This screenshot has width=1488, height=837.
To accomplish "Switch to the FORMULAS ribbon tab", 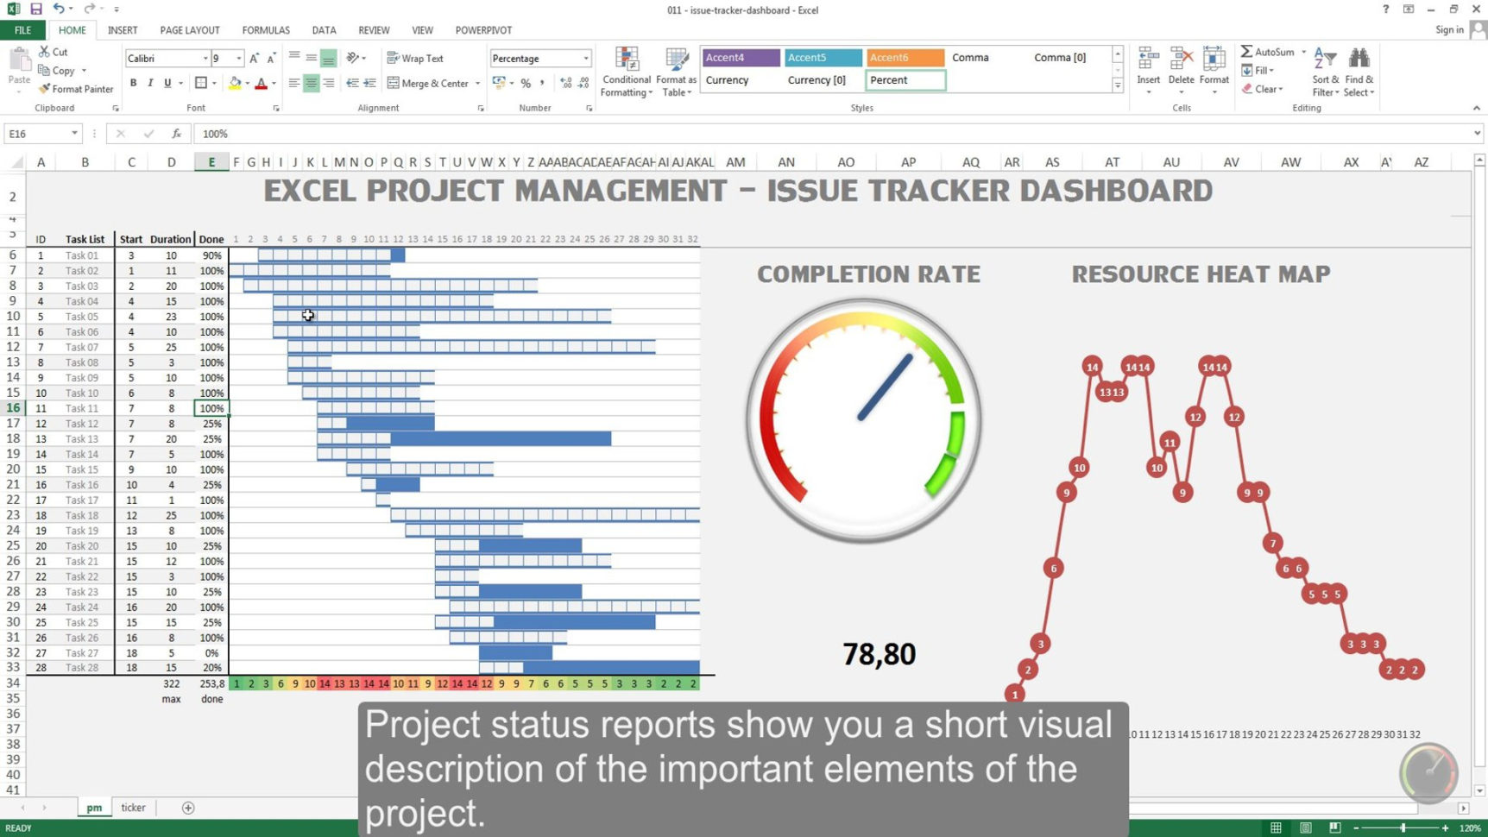I will (x=265, y=29).
